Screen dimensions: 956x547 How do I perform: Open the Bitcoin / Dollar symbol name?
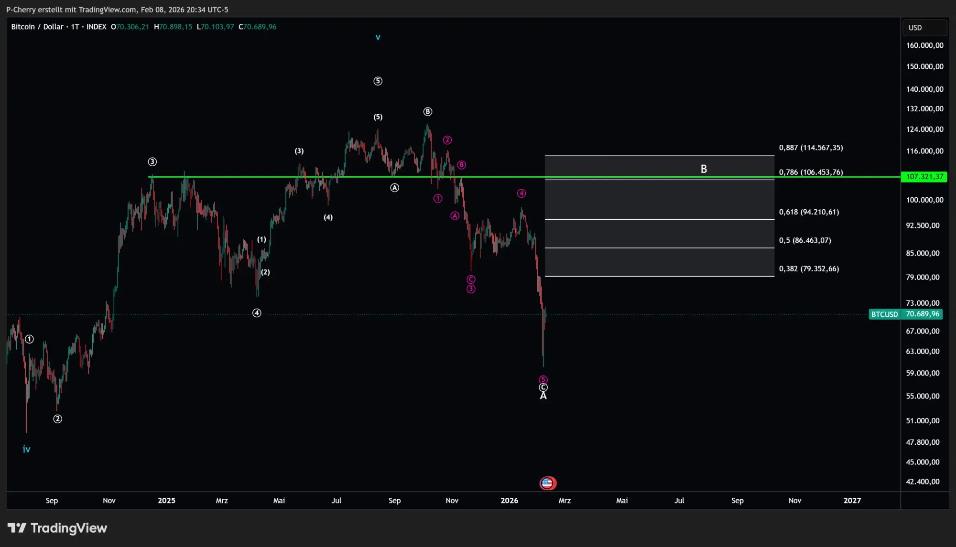pos(37,27)
